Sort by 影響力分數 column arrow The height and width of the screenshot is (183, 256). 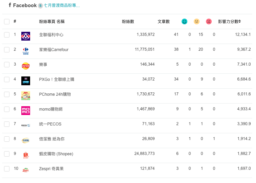point(239,21)
